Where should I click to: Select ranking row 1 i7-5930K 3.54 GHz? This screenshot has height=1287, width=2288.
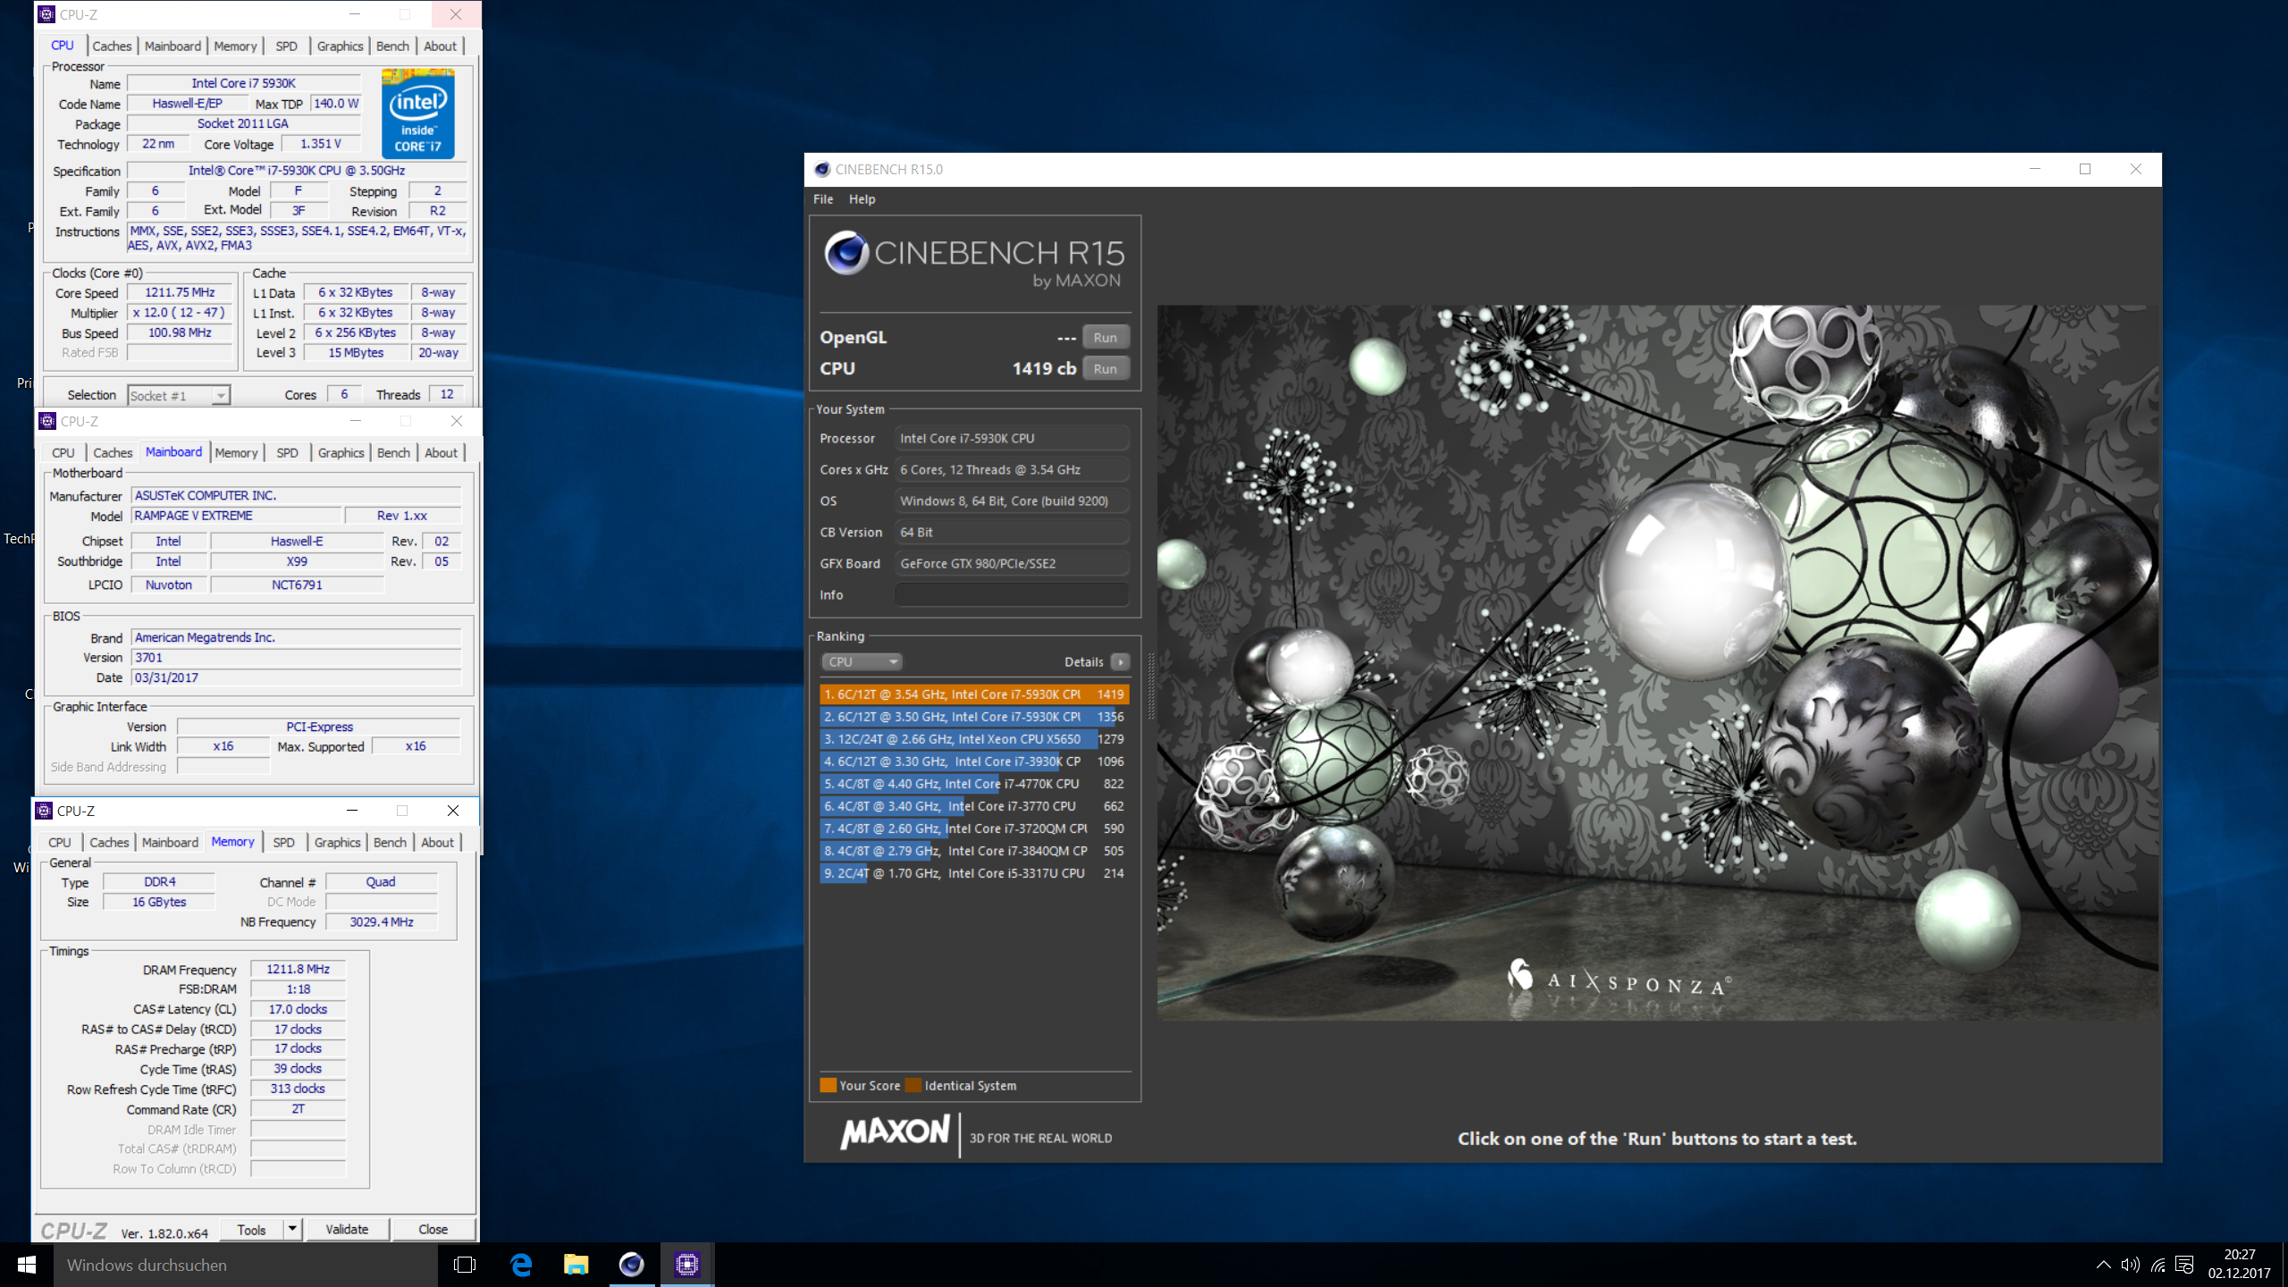974,694
